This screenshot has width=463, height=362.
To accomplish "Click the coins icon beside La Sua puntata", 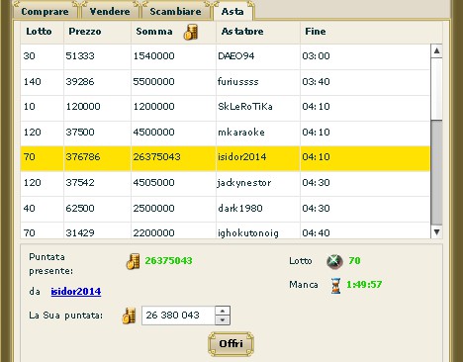I will tap(129, 316).
